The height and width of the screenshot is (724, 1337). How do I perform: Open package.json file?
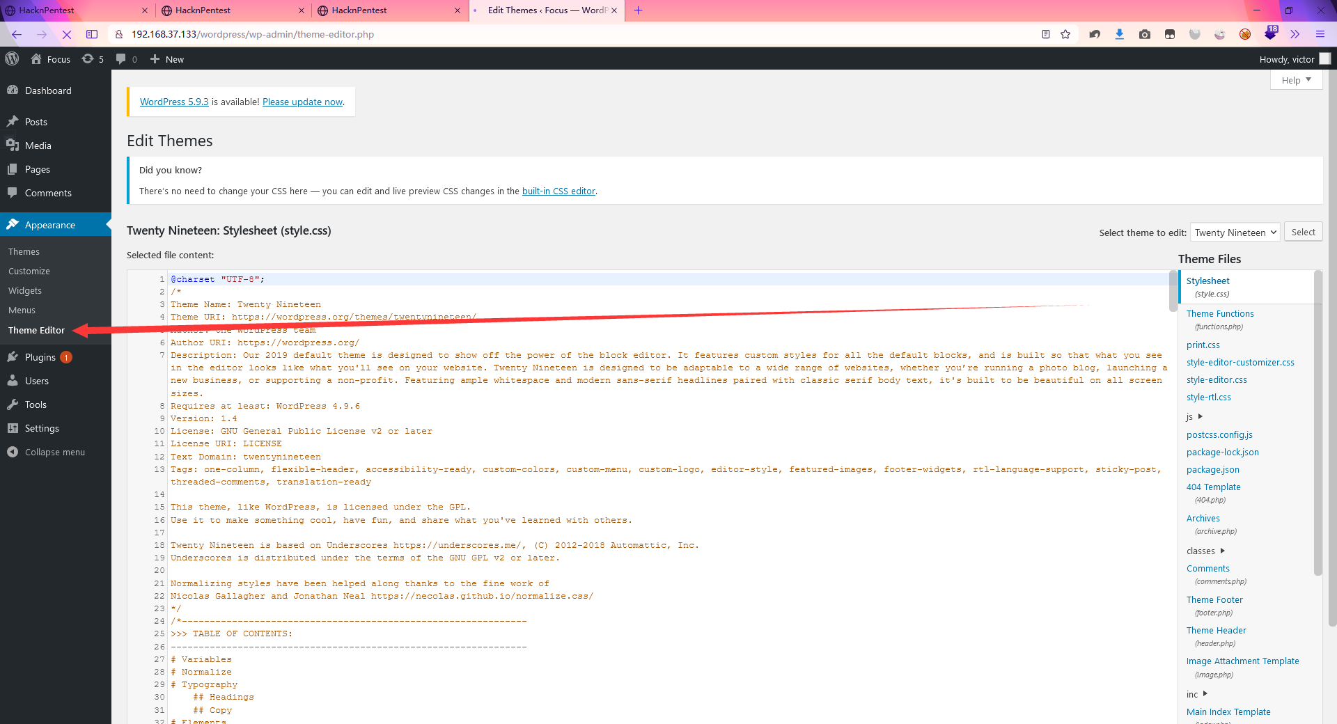(1212, 469)
